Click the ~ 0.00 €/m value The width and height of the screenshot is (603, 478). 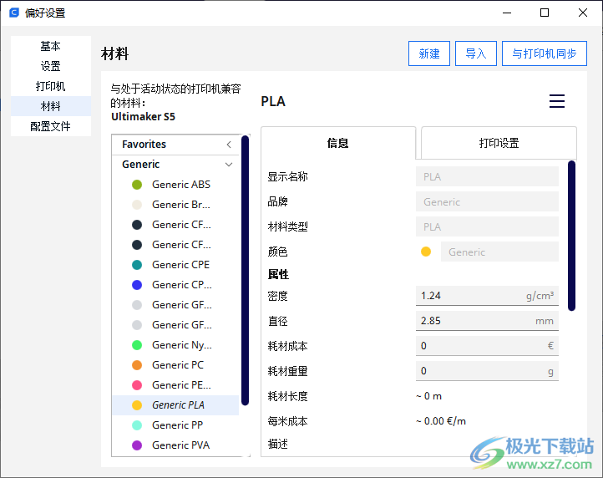pos(441,421)
